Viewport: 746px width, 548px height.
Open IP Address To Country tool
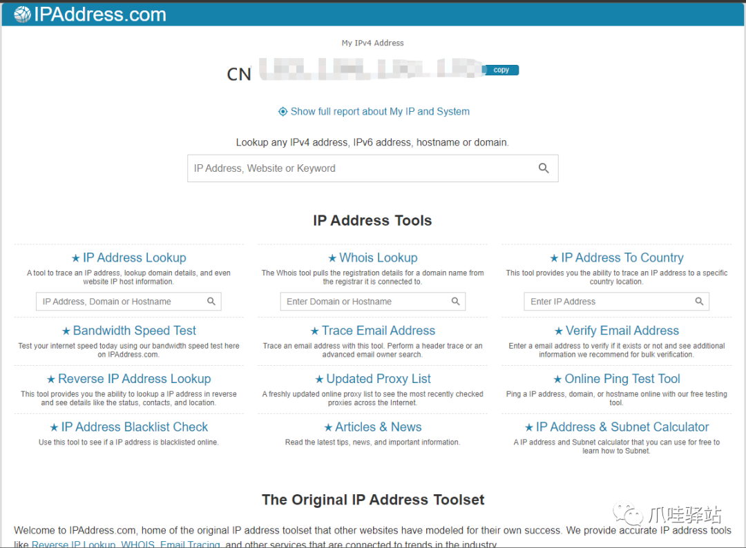point(622,257)
